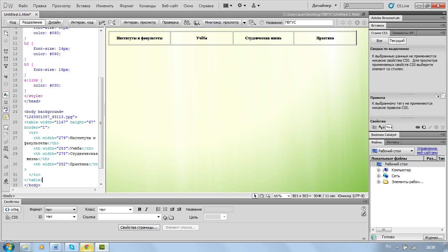This screenshot has width=448, height=252.
Task: Click the text indent icon in Properties
Action: tap(179, 209)
